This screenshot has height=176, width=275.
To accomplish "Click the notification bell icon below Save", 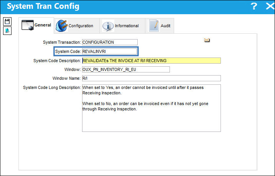I will click(x=7, y=31).
